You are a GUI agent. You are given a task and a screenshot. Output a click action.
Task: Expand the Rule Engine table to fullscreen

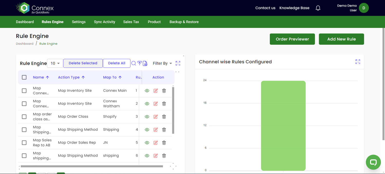[x=178, y=63]
